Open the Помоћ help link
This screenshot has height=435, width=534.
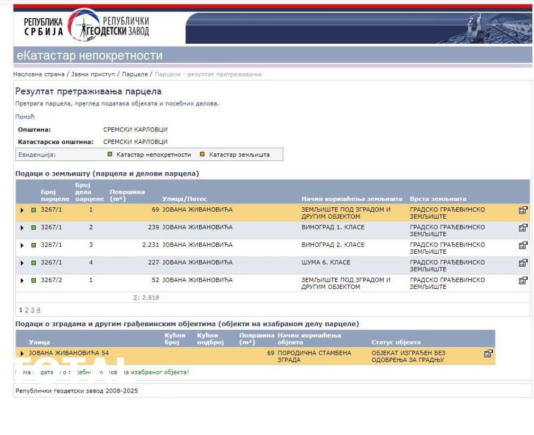25,117
